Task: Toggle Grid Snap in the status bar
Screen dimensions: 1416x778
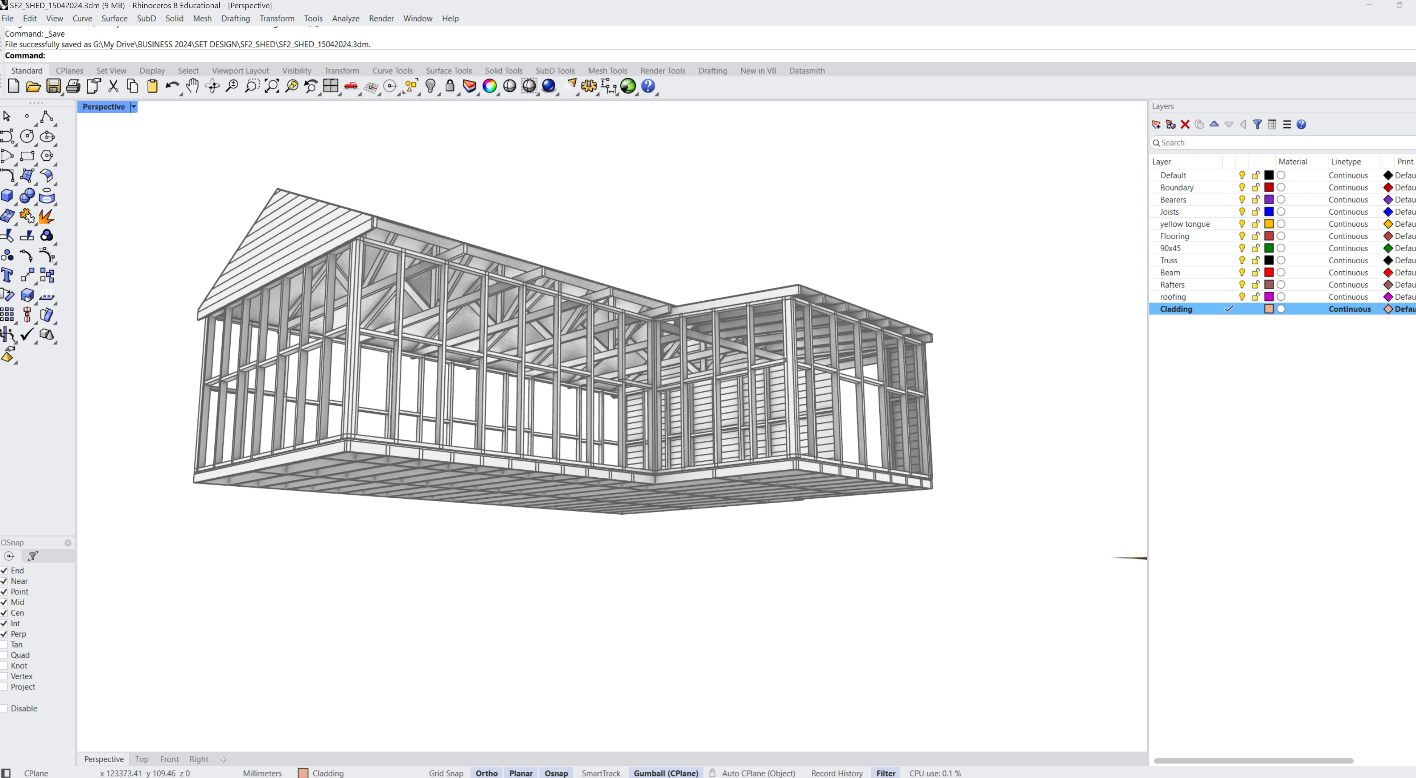Action: point(446,773)
